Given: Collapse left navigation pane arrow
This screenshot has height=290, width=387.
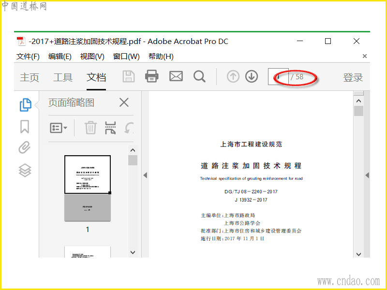Looking at the screenshot, I should coord(145,175).
